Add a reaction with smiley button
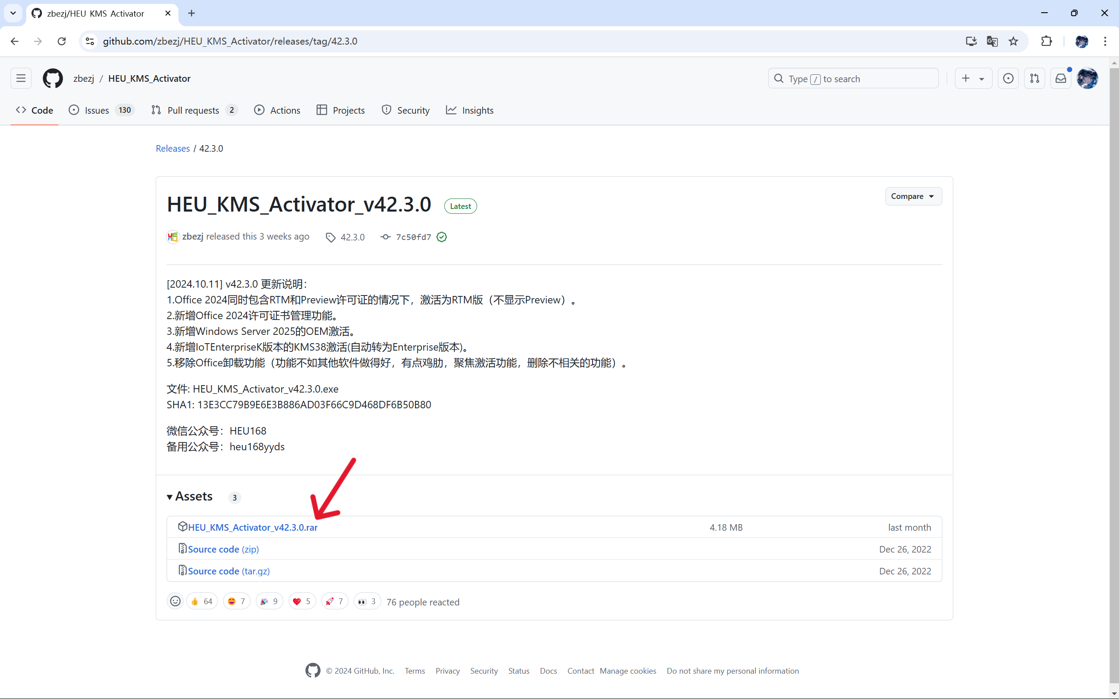This screenshot has height=699, width=1119. [x=175, y=601]
